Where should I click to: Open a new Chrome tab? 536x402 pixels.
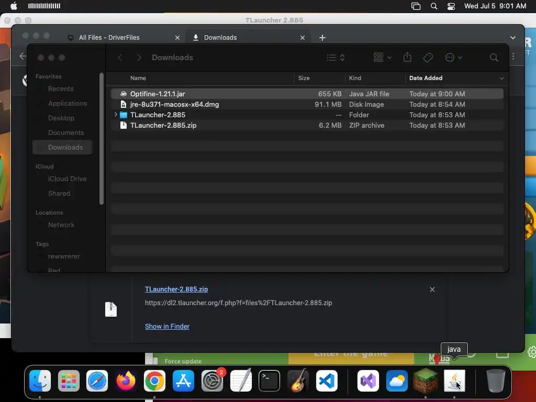point(322,38)
